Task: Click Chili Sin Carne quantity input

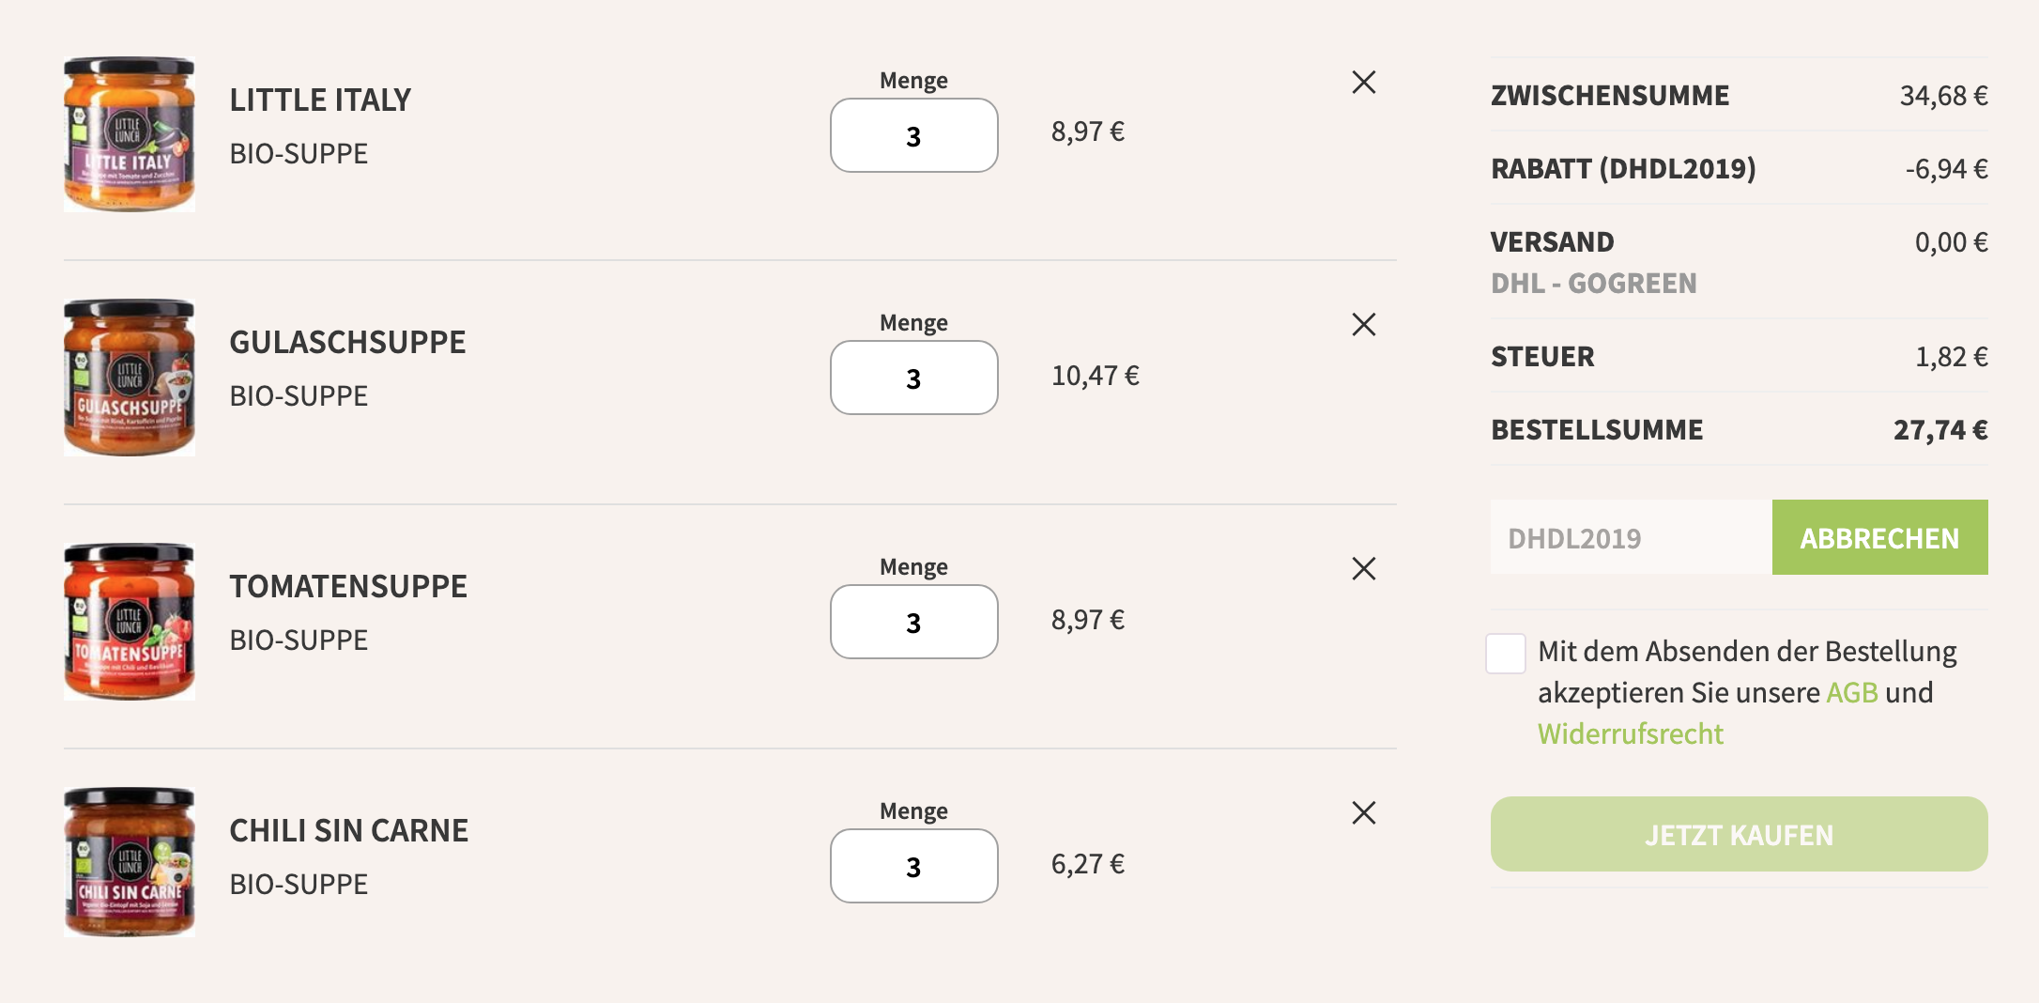Action: click(x=914, y=866)
